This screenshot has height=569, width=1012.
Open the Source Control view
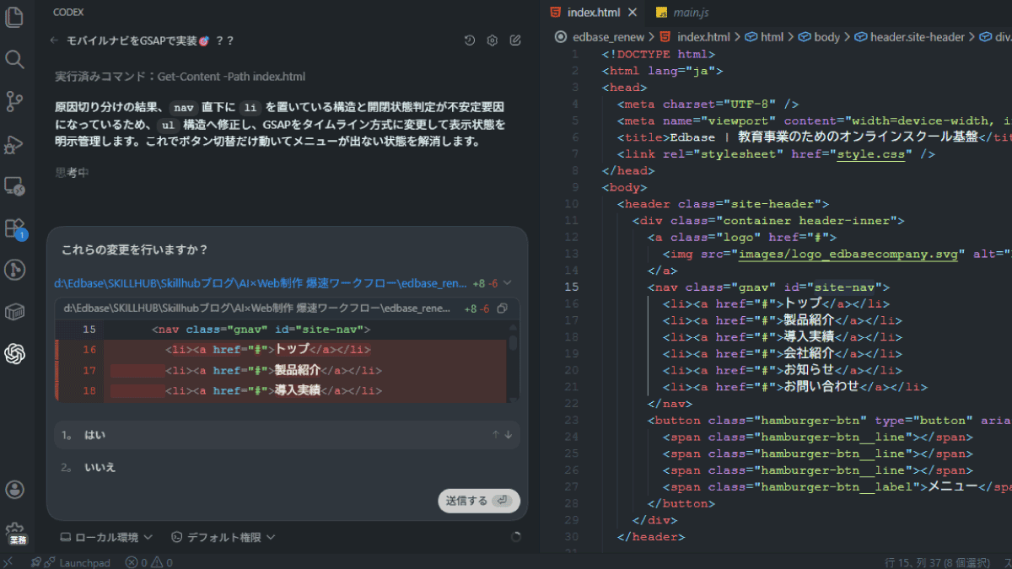pos(14,102)
